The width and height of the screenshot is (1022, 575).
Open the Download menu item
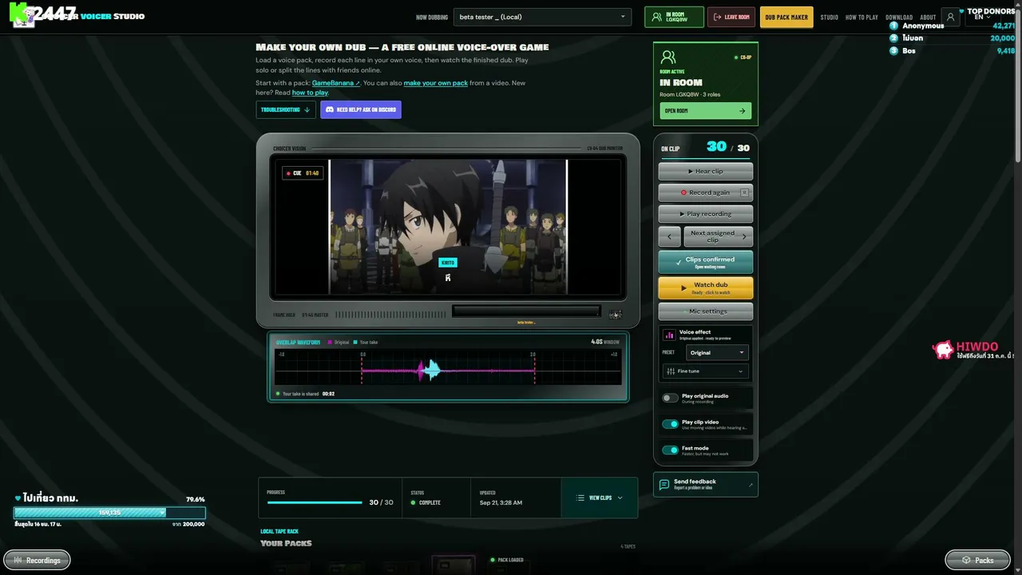point(899,17)
